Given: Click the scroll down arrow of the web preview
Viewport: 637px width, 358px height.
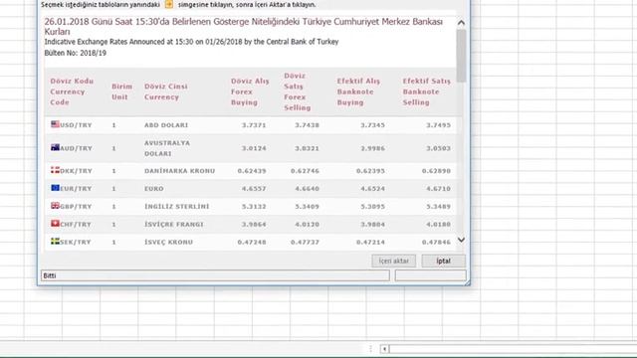Looking at the screenshot, I should click(x=461, y=240).
